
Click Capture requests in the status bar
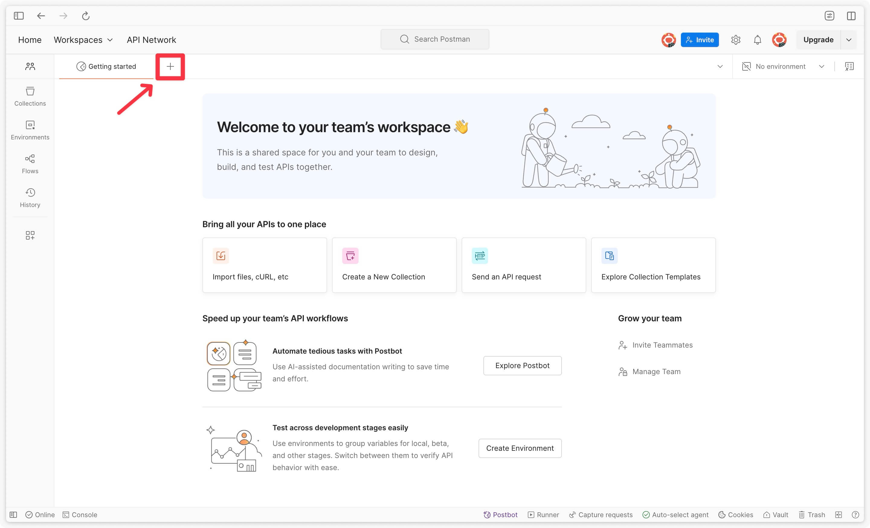click(x=601, y=515)
